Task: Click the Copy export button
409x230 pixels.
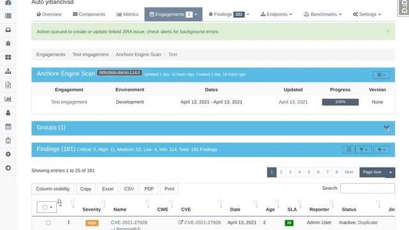Action: point(86,189)
